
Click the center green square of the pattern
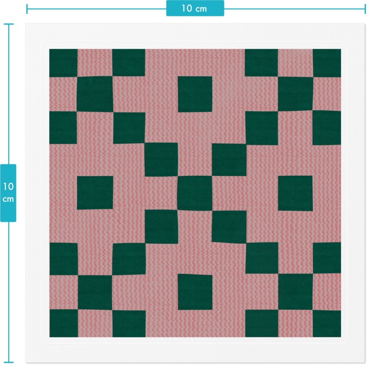194,194
